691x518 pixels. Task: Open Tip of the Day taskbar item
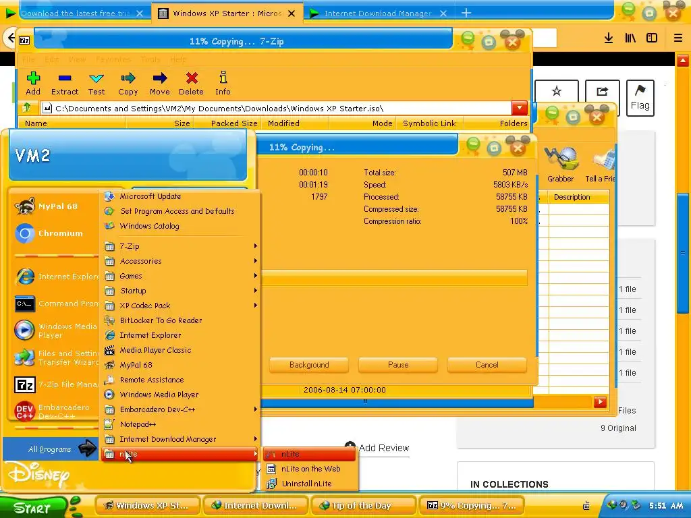pyautogui.click(x=363, y=506)
